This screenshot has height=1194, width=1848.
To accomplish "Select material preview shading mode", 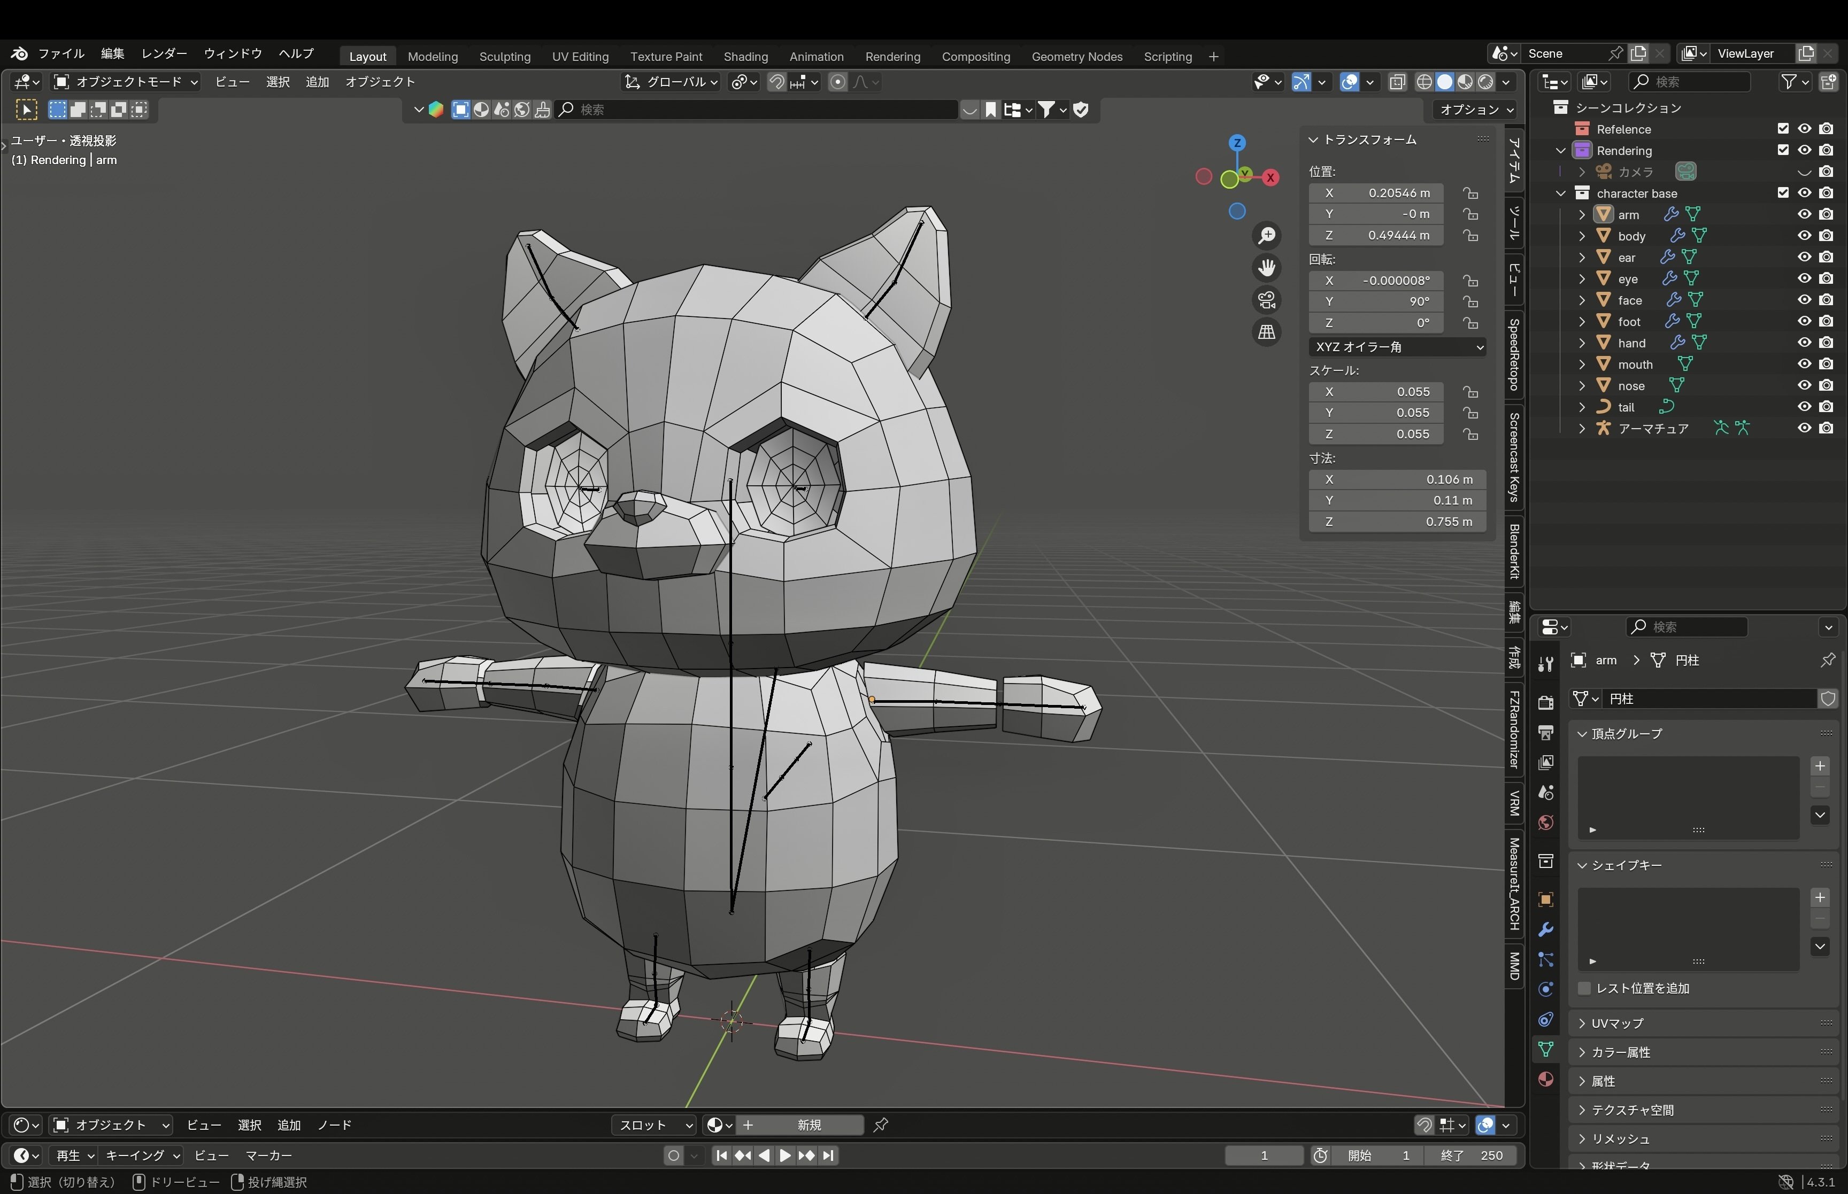I will coord(1464,82).
